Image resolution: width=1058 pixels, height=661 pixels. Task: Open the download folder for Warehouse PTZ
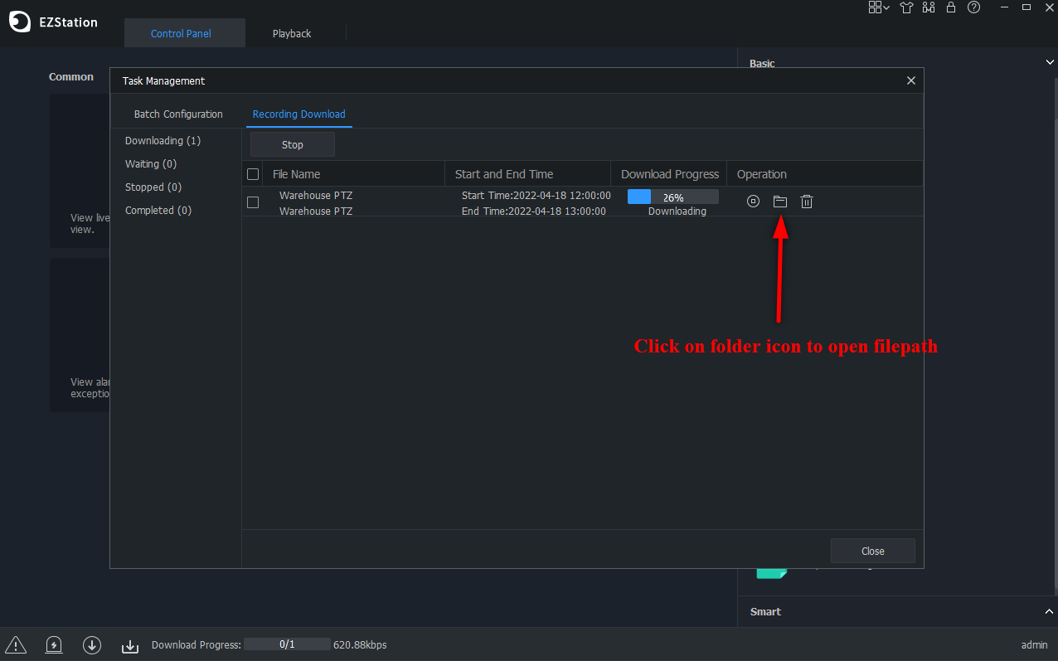(x=779, y=202)
